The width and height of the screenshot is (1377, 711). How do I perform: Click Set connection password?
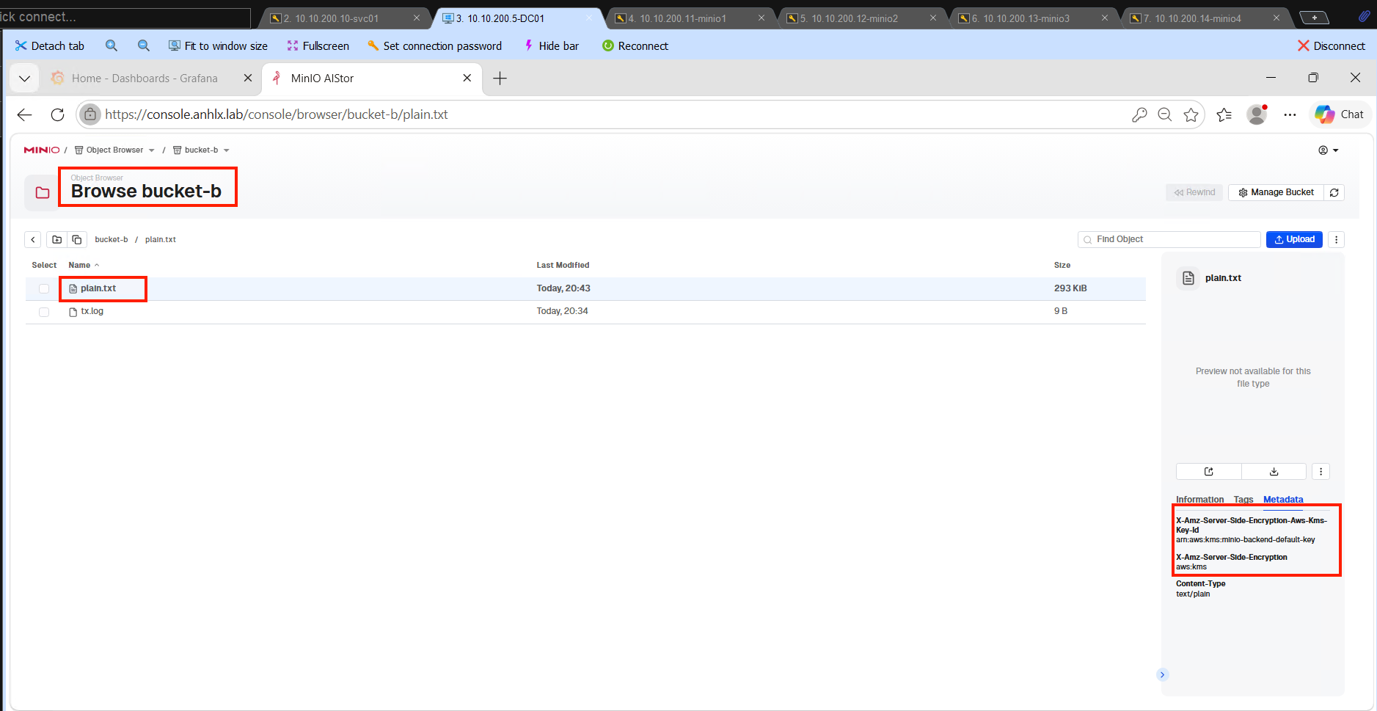click(x=434, y=45)
